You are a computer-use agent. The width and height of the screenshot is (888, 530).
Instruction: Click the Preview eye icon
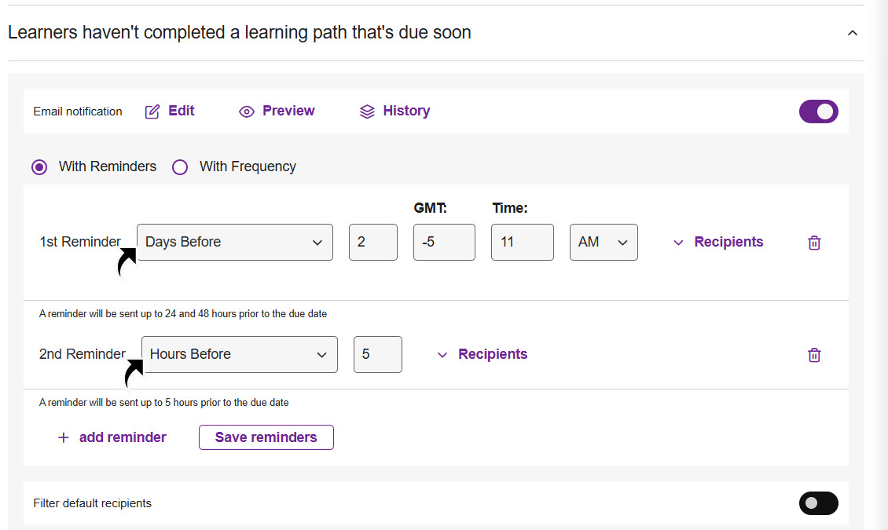247,111
